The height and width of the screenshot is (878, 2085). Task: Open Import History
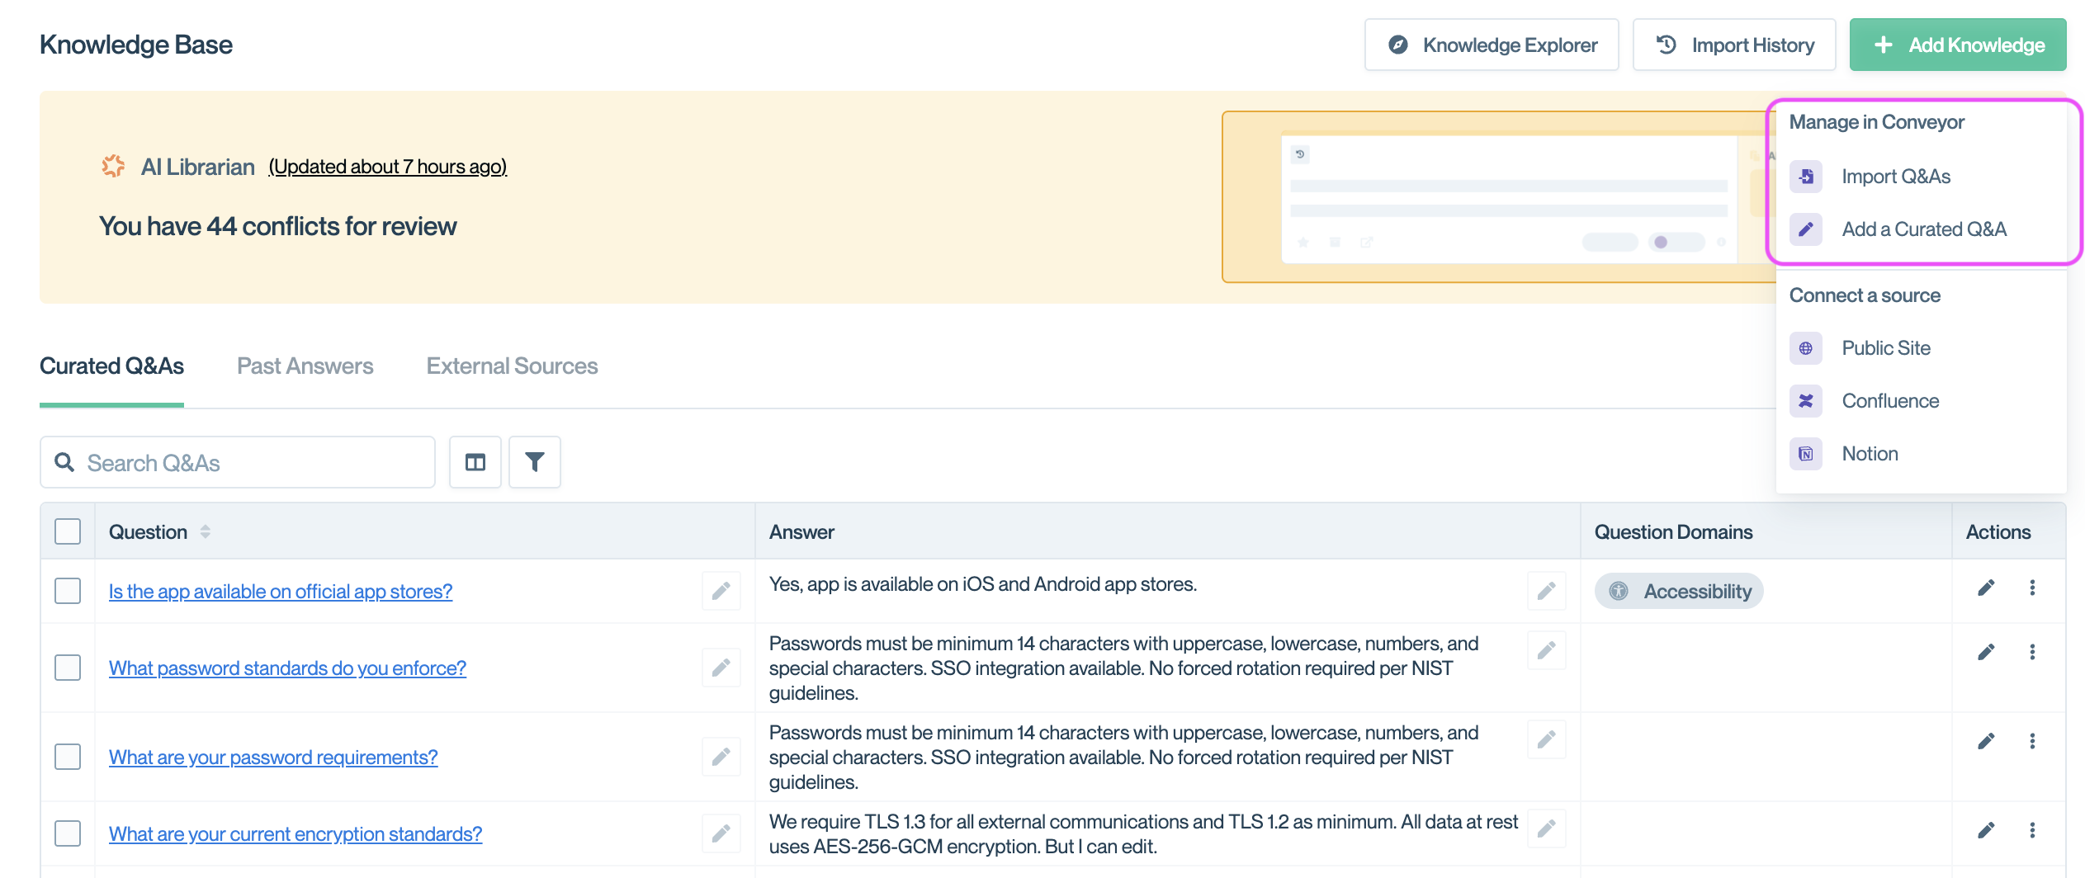coord(1734,45)
